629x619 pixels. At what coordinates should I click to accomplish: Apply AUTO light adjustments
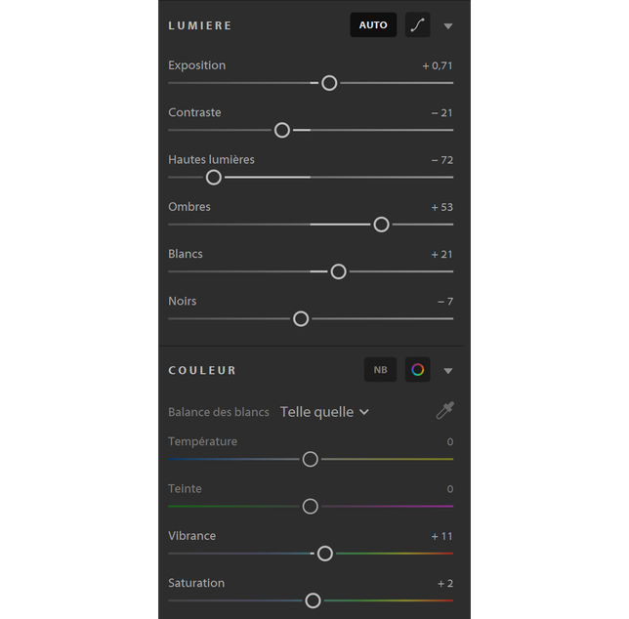(x=373, y=24)
